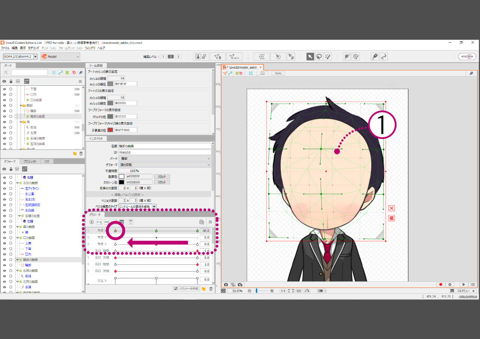Reset 乗算色 with リセット button
480x339 pixels.
click(162, 176)
